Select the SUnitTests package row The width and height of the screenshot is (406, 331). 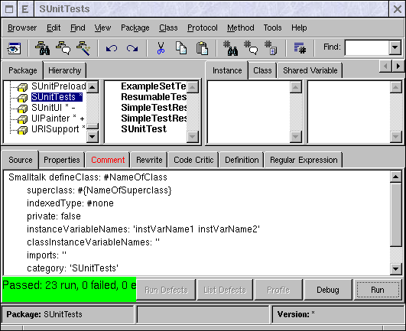pyautogui.click(x=57, y=97)
